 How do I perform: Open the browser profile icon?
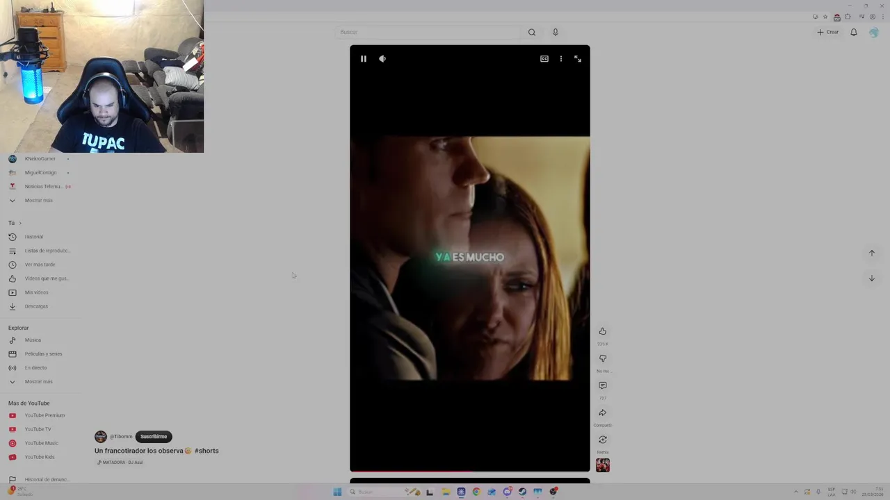tap(873, 17)
